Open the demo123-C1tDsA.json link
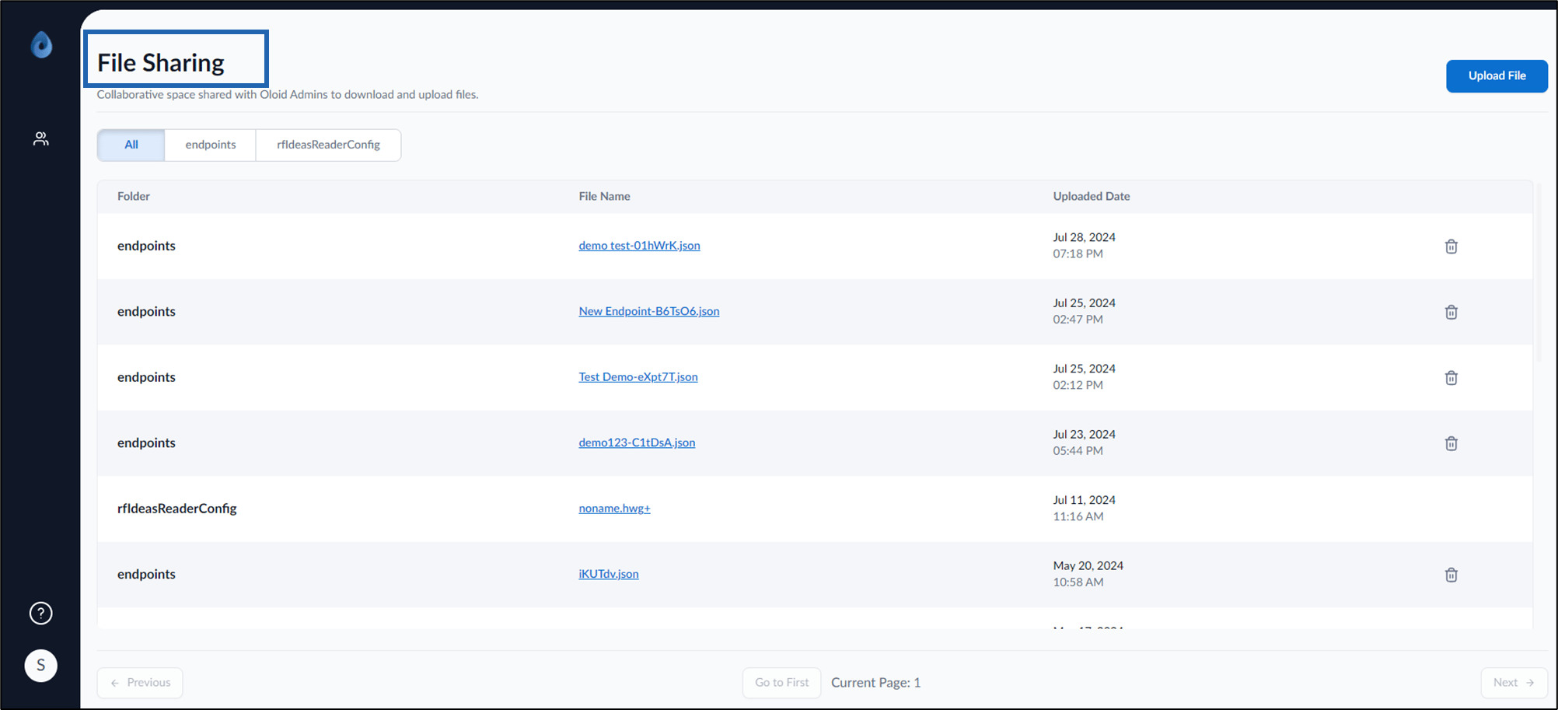1558x710 pixels. click(x=637, y=442)
